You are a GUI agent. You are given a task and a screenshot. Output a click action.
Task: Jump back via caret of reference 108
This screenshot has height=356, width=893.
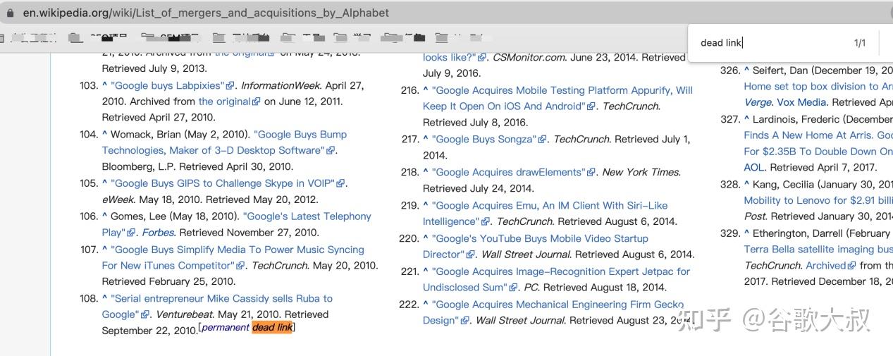pos(105,298)
